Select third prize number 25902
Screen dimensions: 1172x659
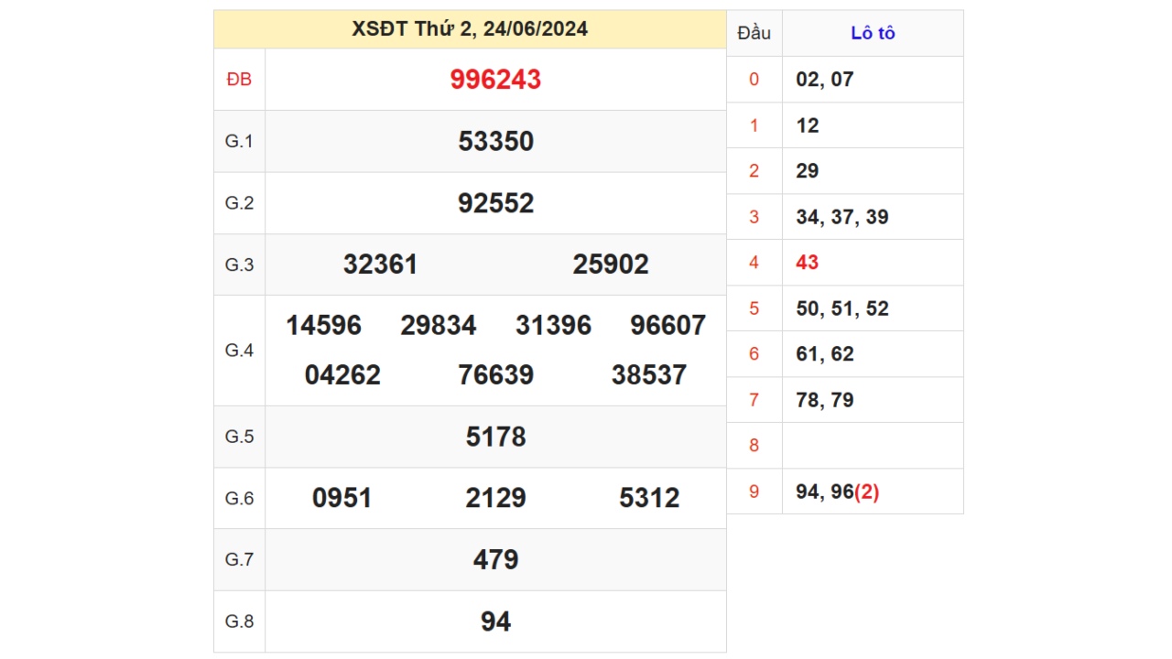(x=611, y=265)
